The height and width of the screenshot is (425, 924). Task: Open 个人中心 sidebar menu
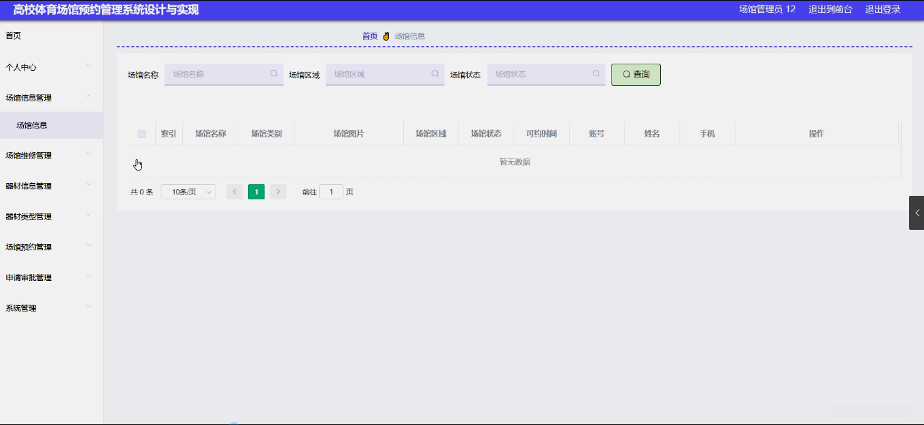[51, 67]
